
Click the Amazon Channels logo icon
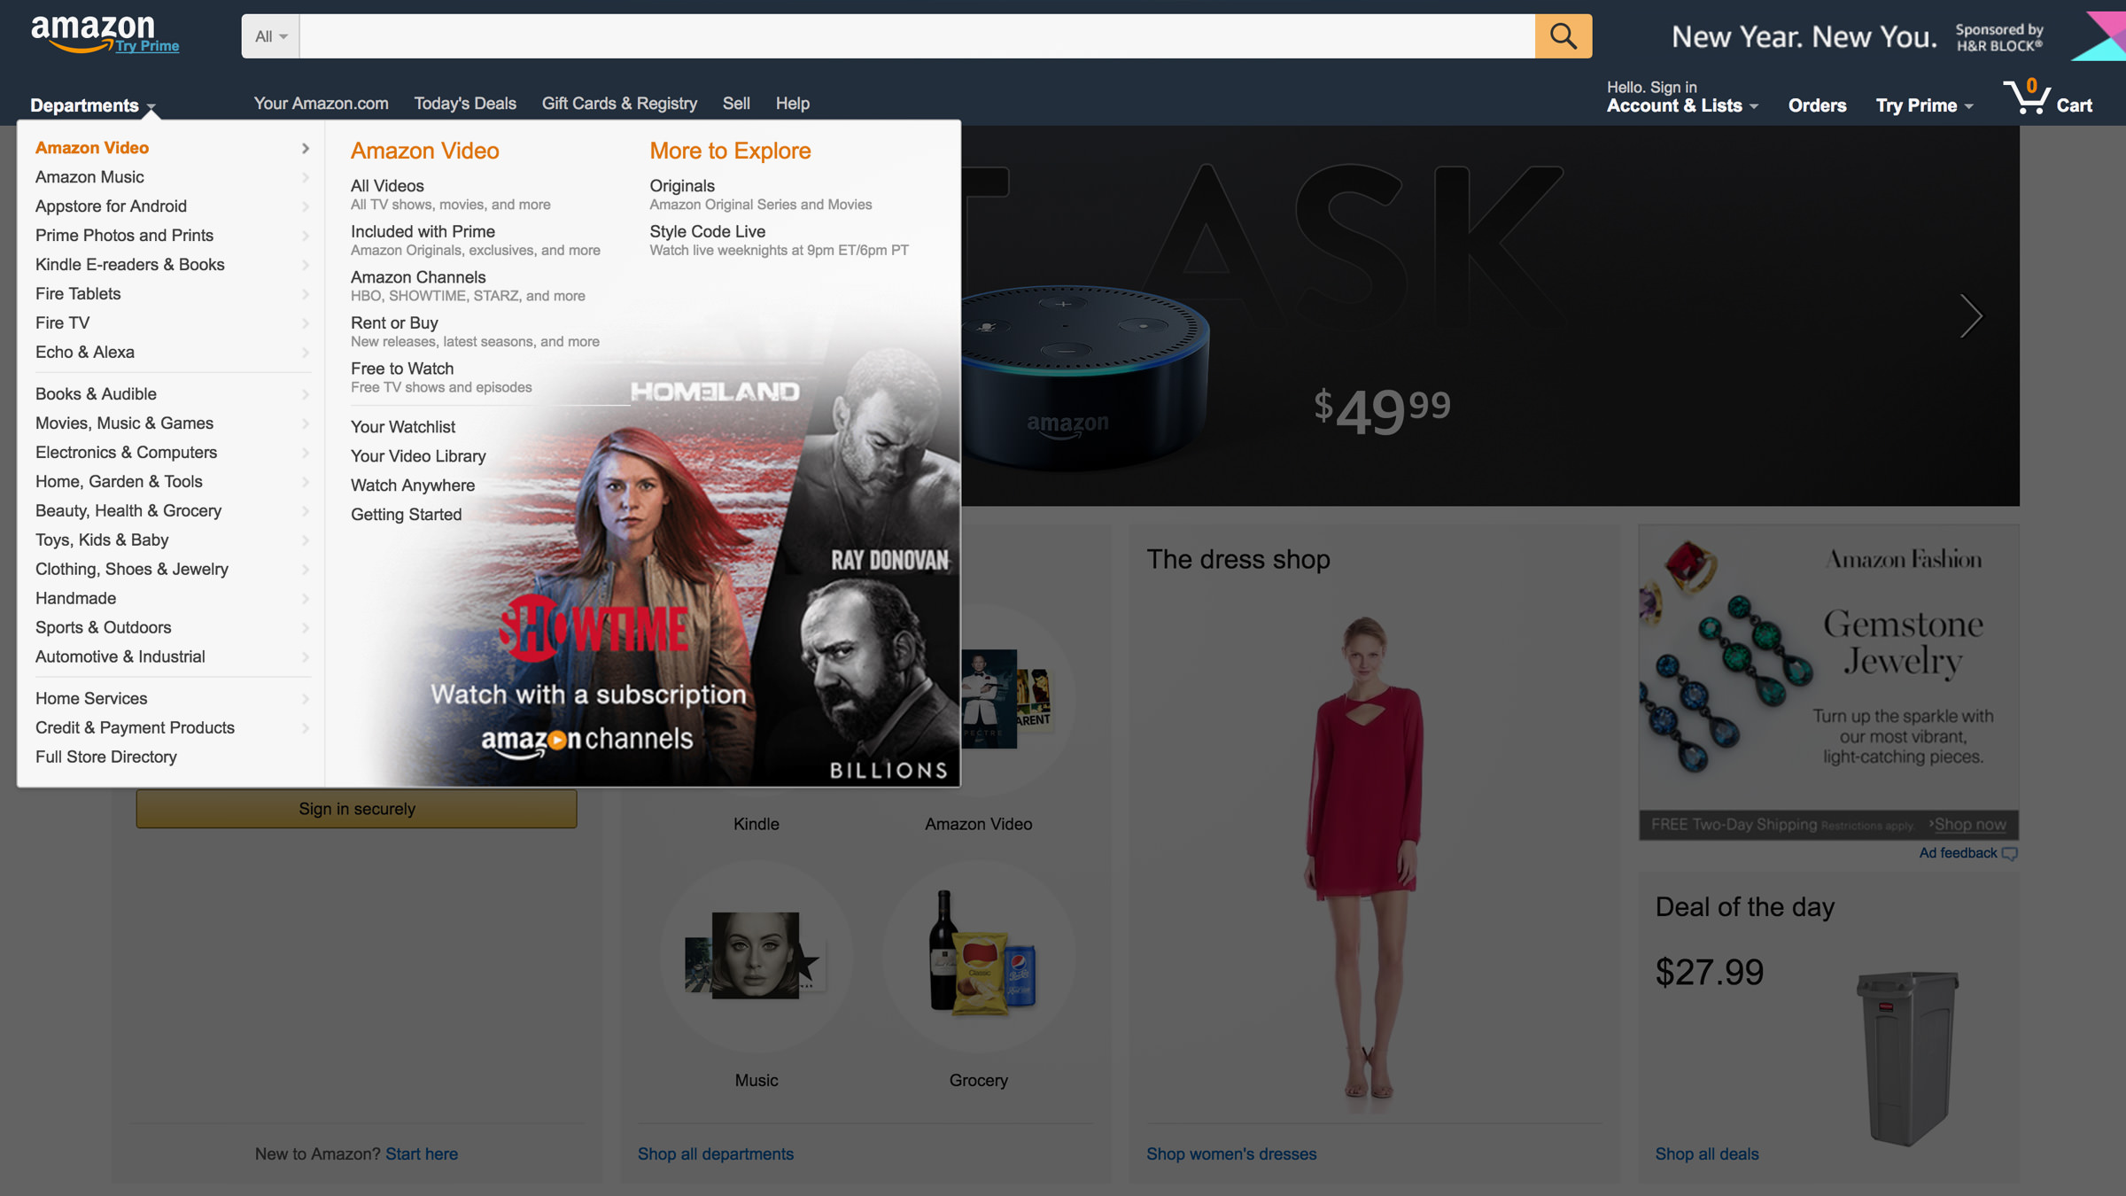click(584, 737)
